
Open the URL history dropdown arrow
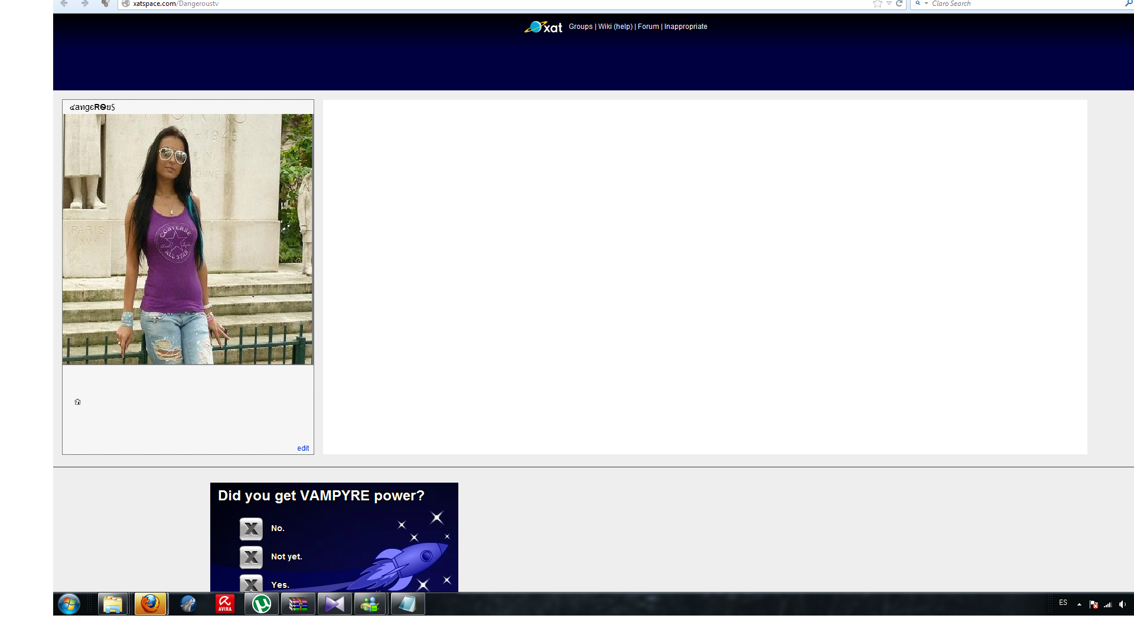point(889,4)
